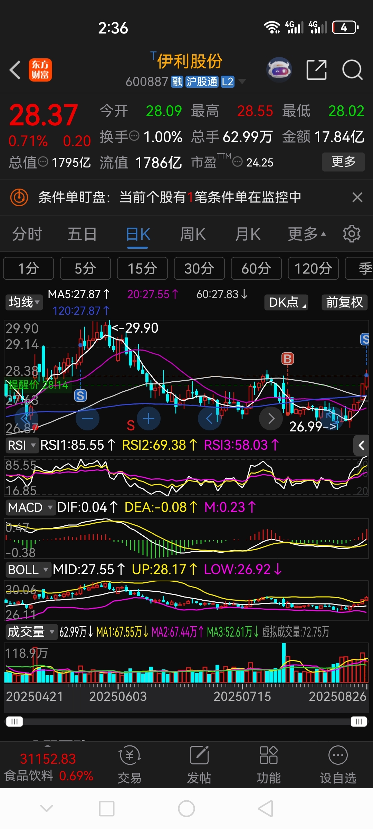373x829 pixels.
Task: Shift chart left with left-chevron circle
Action: [x=210, y=419]
